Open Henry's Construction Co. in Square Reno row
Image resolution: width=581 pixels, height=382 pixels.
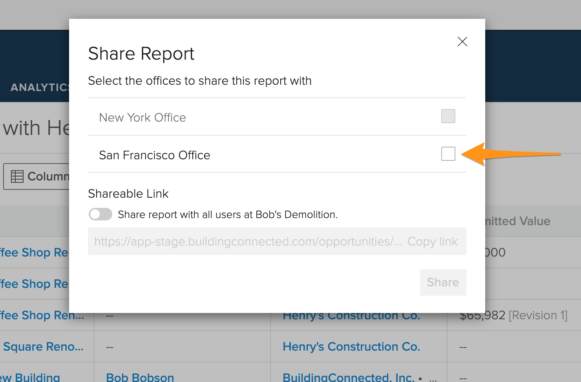(x=351, y=347)
